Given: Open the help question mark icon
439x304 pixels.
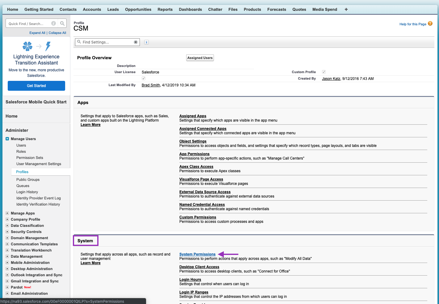Looking at the screenshot, I should click(430, 23).
